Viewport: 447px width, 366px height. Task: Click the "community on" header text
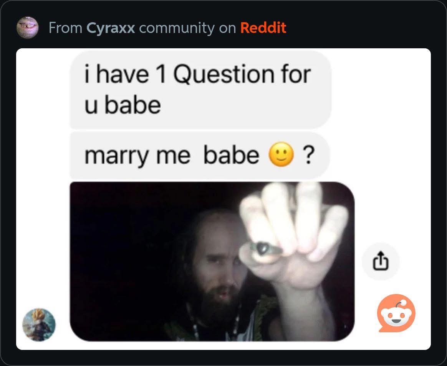pyautogui.click(x=187, y=28)
